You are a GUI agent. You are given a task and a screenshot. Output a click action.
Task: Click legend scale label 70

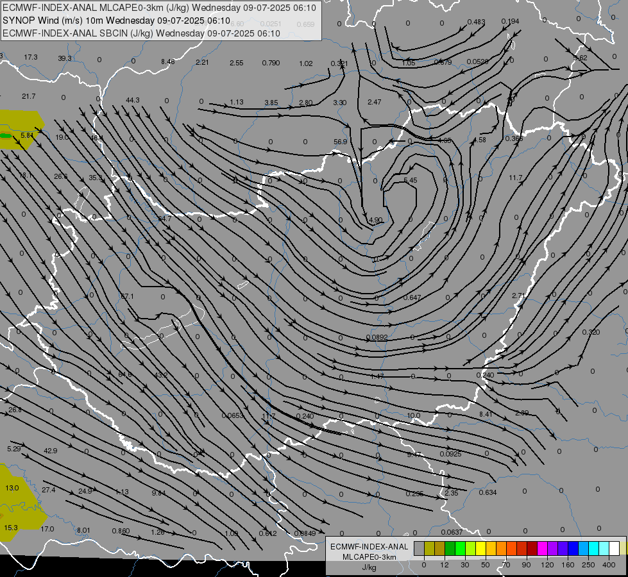point(506,565)
